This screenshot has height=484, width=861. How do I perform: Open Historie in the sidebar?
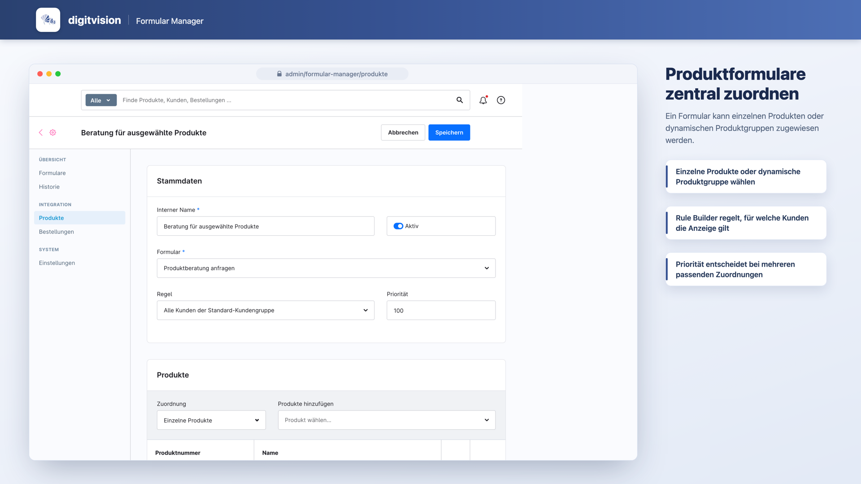[x=49, y=187]
